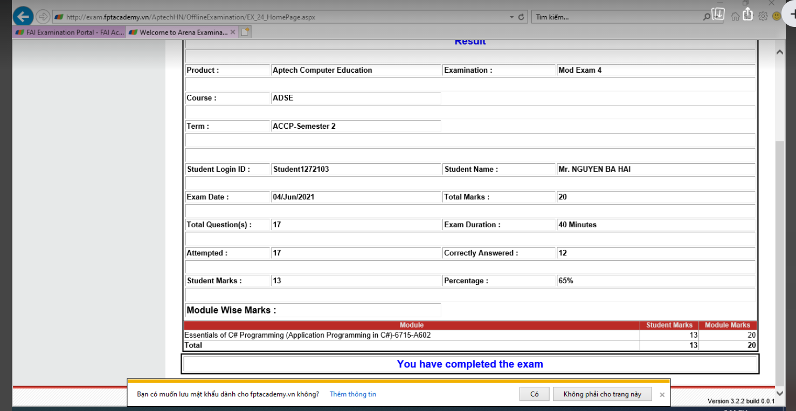
Task: Open the Thêm thông tin link
Action: tap(353, 394)
